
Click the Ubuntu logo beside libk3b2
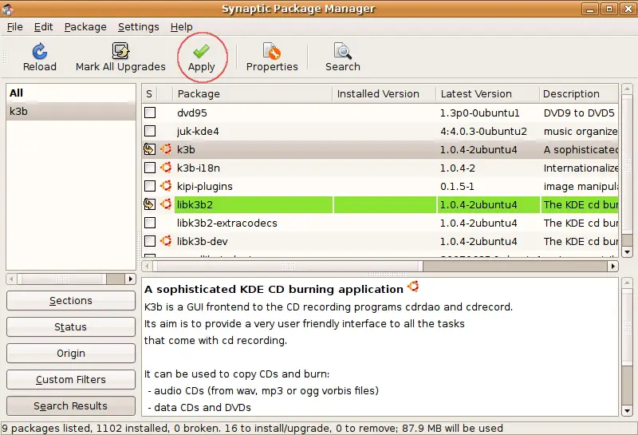tap(166, 204)
